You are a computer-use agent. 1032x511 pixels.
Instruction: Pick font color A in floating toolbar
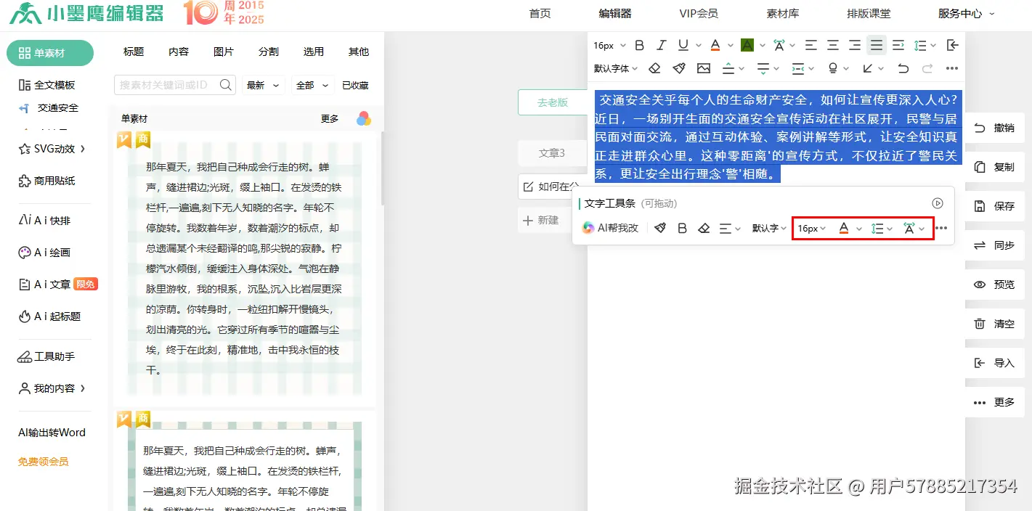coord(843,228)
